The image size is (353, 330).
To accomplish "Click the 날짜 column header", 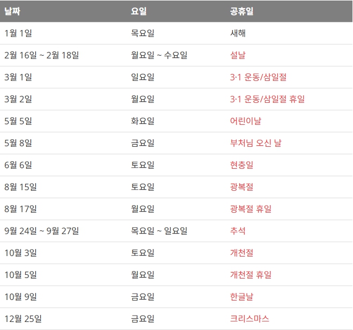I will [12, 11].
